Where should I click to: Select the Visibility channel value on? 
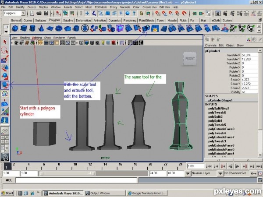(x=249, y=92)
